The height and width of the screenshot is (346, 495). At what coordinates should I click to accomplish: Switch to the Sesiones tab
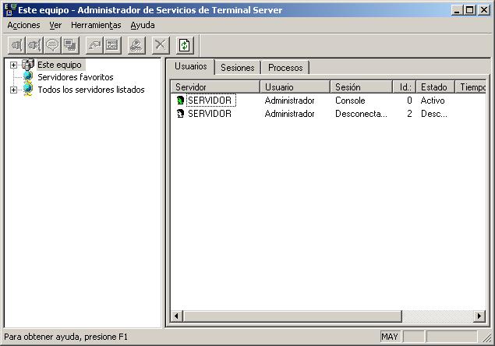pos(237,68)
